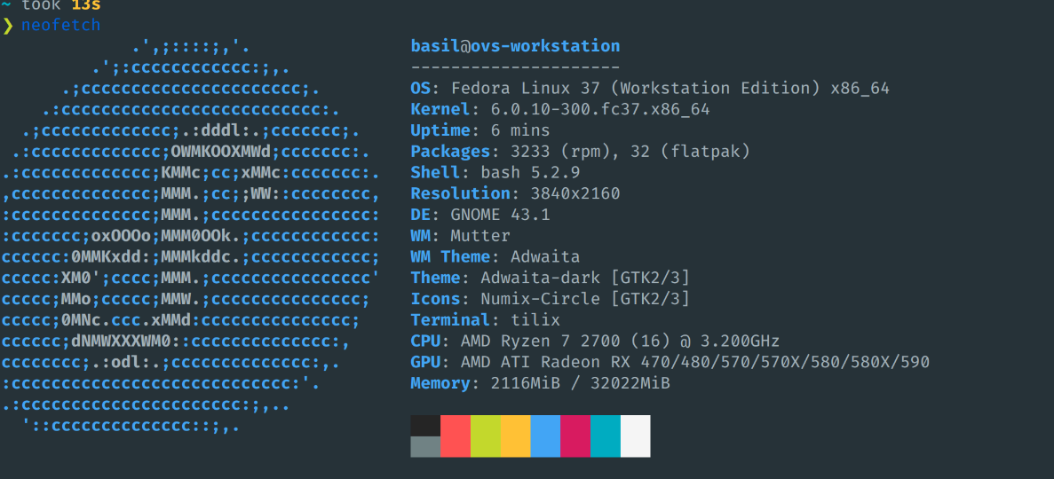Click the white color block
Screen dimensions: 1054x479
point(635,436)
